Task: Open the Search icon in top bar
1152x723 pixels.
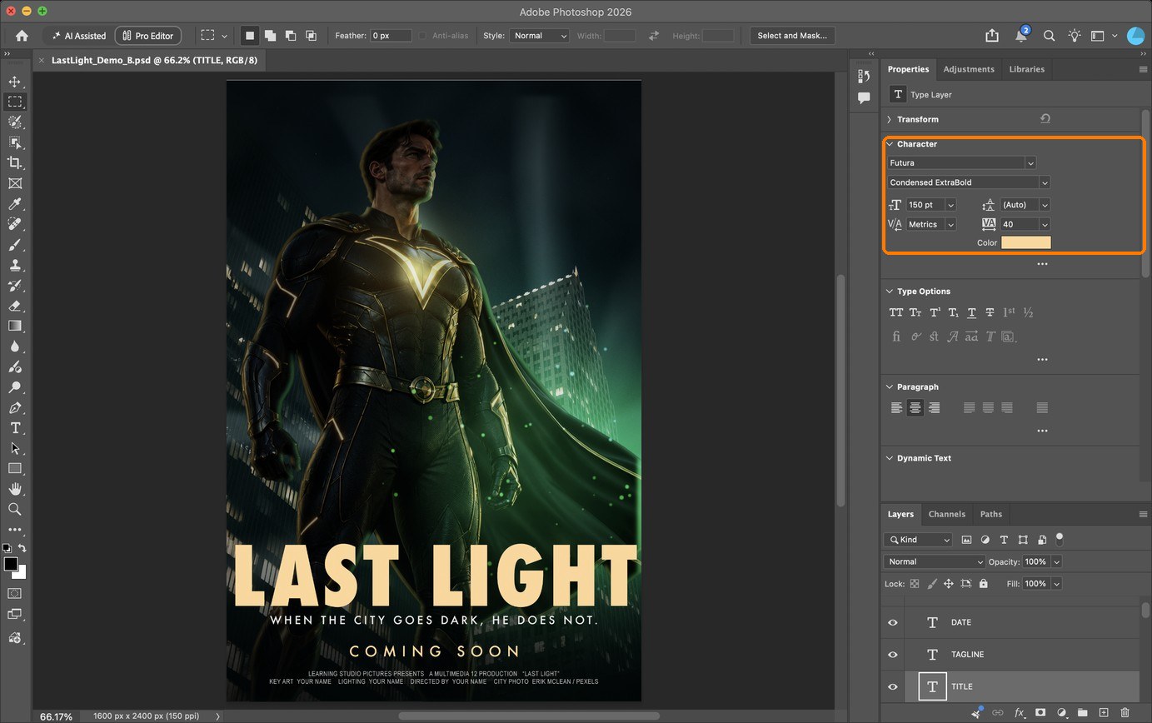Action: (1050, 36)
